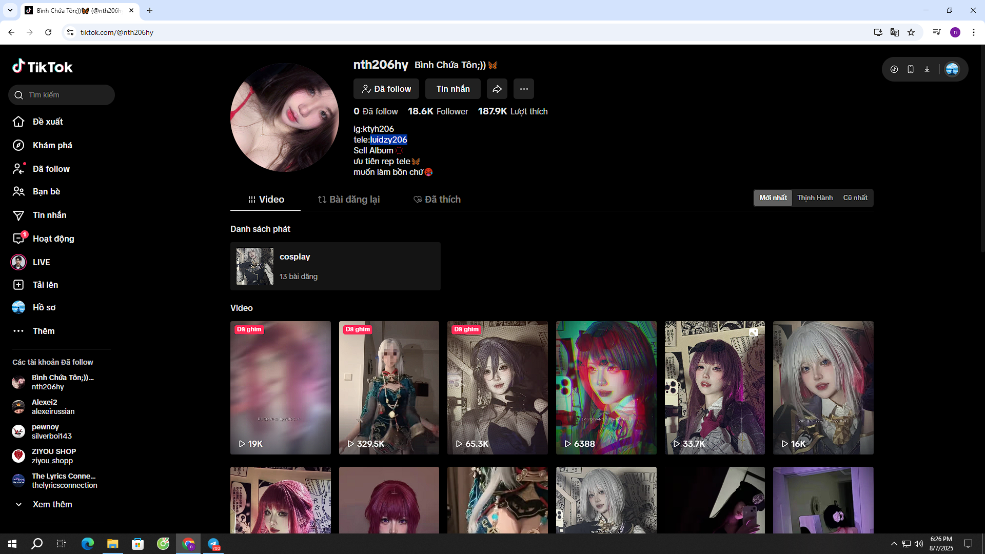Open the cosplay playlist

[x=336, y=266]
